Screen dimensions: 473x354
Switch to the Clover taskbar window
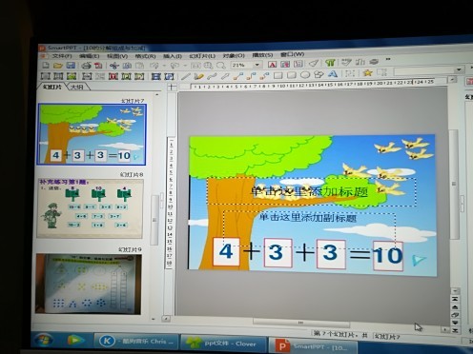[224, 344]
